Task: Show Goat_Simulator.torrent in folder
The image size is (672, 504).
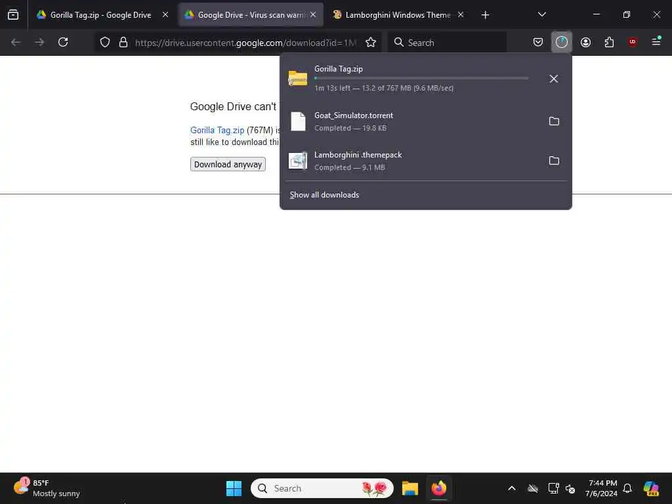Action: tap(554, 121)
